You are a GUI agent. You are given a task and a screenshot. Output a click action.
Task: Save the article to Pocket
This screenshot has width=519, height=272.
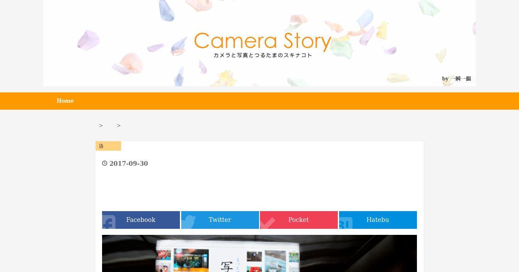[x=299, y=220]
